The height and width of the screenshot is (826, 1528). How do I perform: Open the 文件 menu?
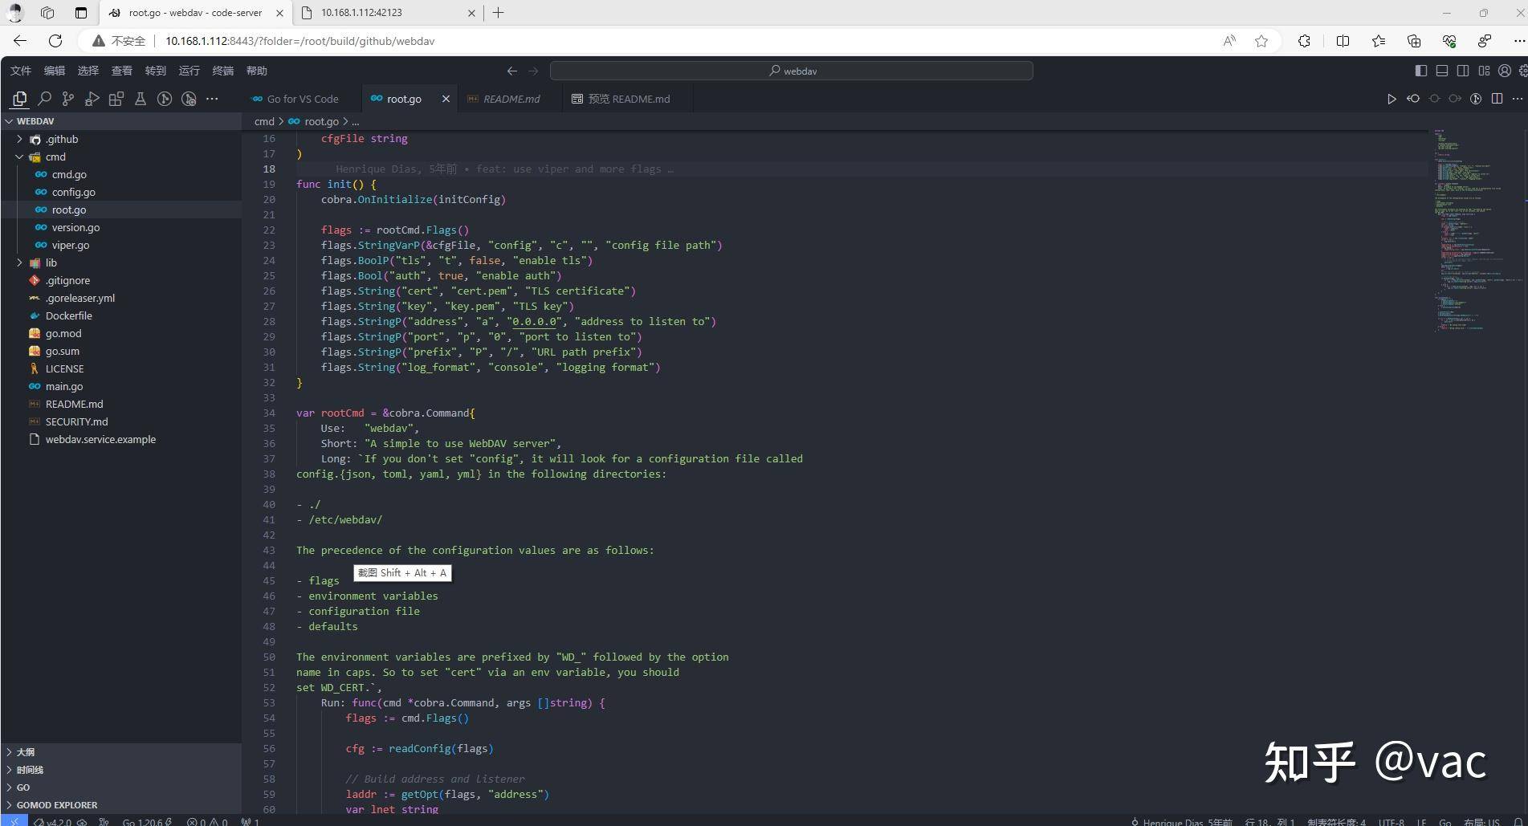coord(21,71)
